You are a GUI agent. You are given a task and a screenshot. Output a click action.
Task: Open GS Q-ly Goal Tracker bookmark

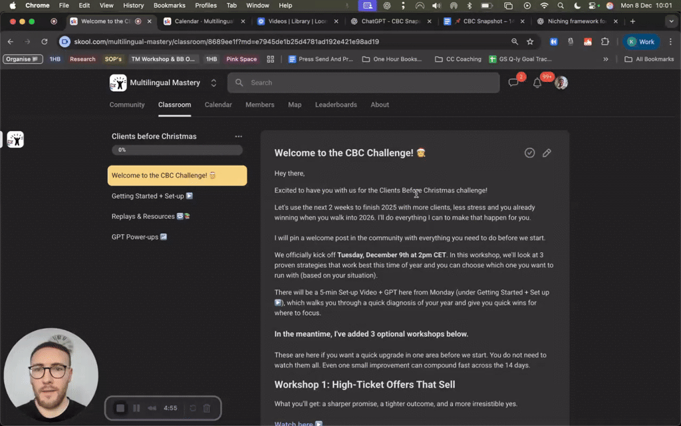point(520,59)
